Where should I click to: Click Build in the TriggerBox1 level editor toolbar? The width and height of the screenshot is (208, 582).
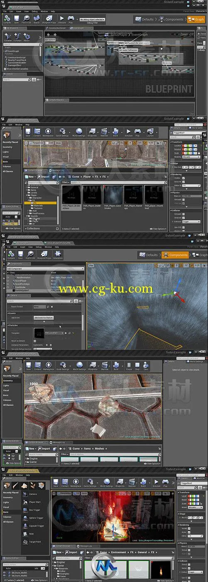[115, 133]
